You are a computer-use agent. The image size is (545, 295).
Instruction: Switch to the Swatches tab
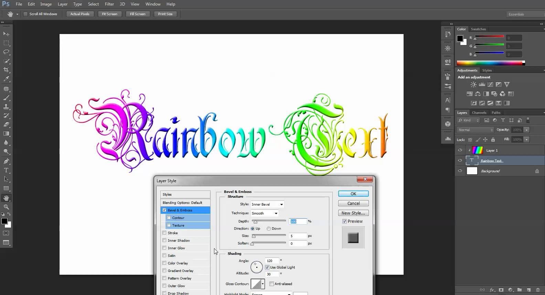[478, 29]
